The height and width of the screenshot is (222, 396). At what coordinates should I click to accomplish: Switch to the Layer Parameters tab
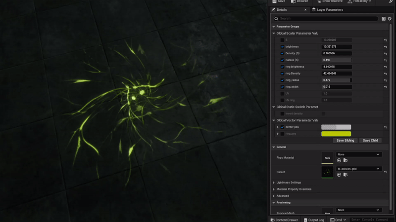pos(328,10)
